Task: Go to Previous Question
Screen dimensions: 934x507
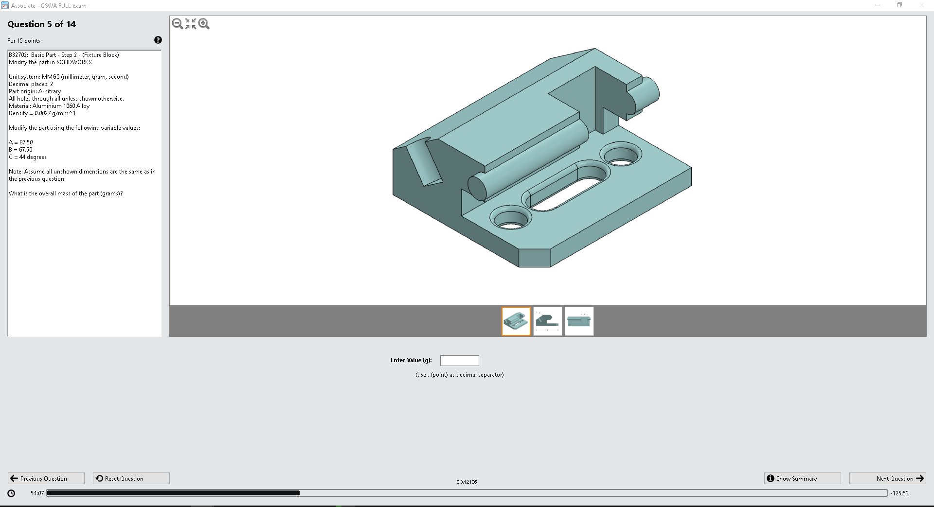Action: 46,478
